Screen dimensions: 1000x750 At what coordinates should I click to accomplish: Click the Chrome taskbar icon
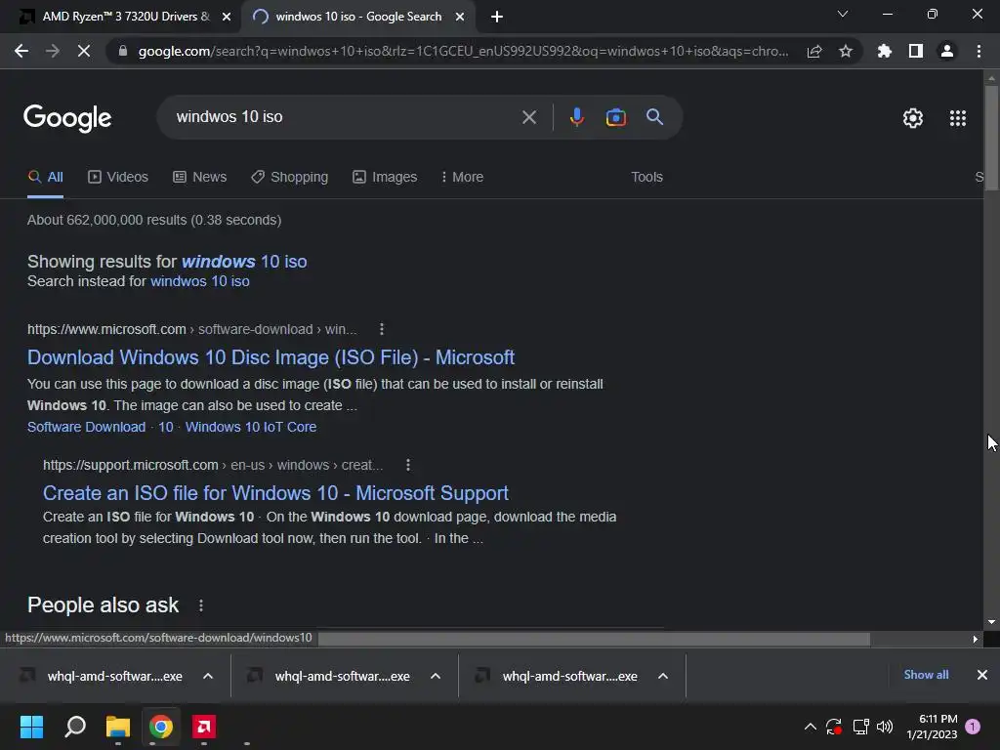click(x=161, y=727)
